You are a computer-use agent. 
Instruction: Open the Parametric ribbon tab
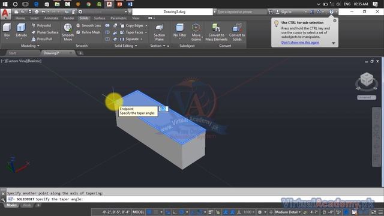[x=119, y=18]
